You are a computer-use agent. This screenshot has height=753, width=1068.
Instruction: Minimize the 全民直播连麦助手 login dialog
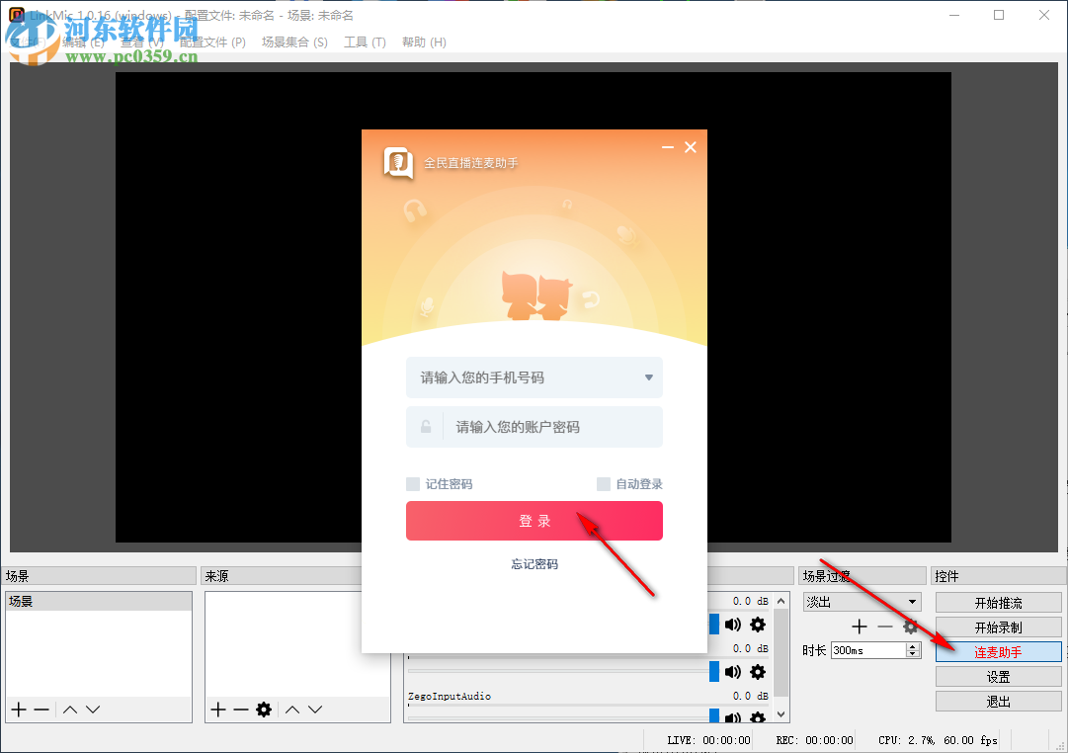668,147
